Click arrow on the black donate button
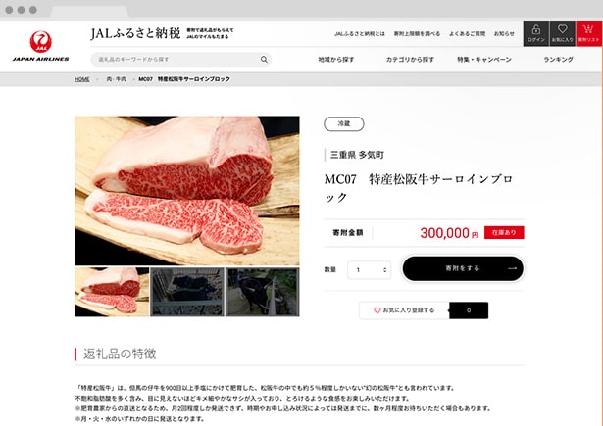603x426 pixels. click(512, 268)
